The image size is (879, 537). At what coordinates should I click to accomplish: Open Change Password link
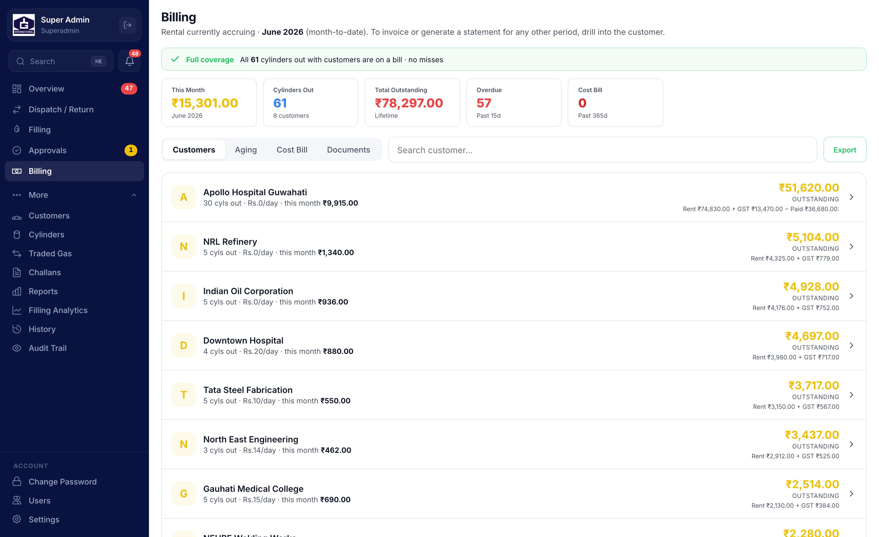(x=74, y=482)
